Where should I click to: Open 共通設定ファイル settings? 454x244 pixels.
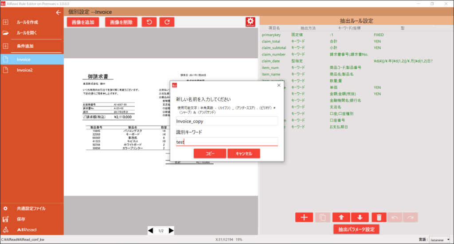point(32,209)
